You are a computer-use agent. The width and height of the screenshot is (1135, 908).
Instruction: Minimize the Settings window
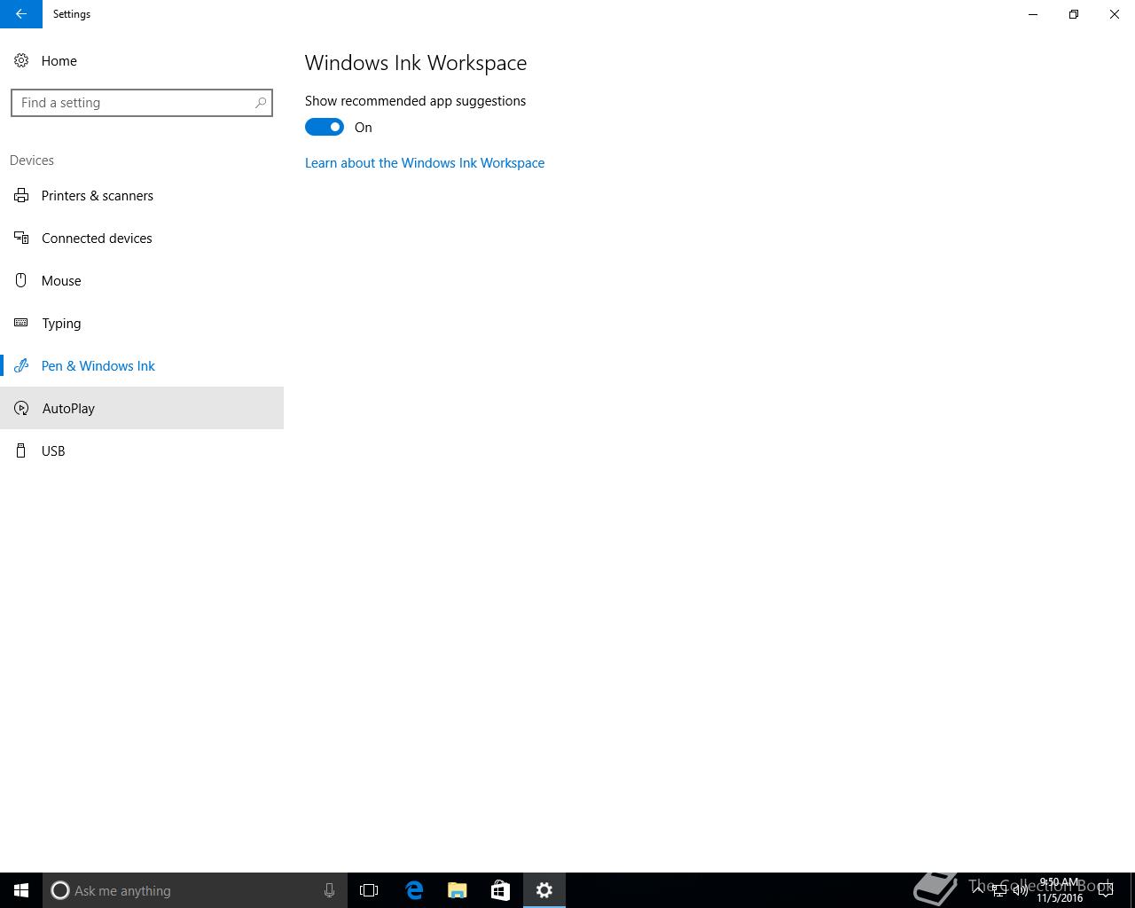1033,14
